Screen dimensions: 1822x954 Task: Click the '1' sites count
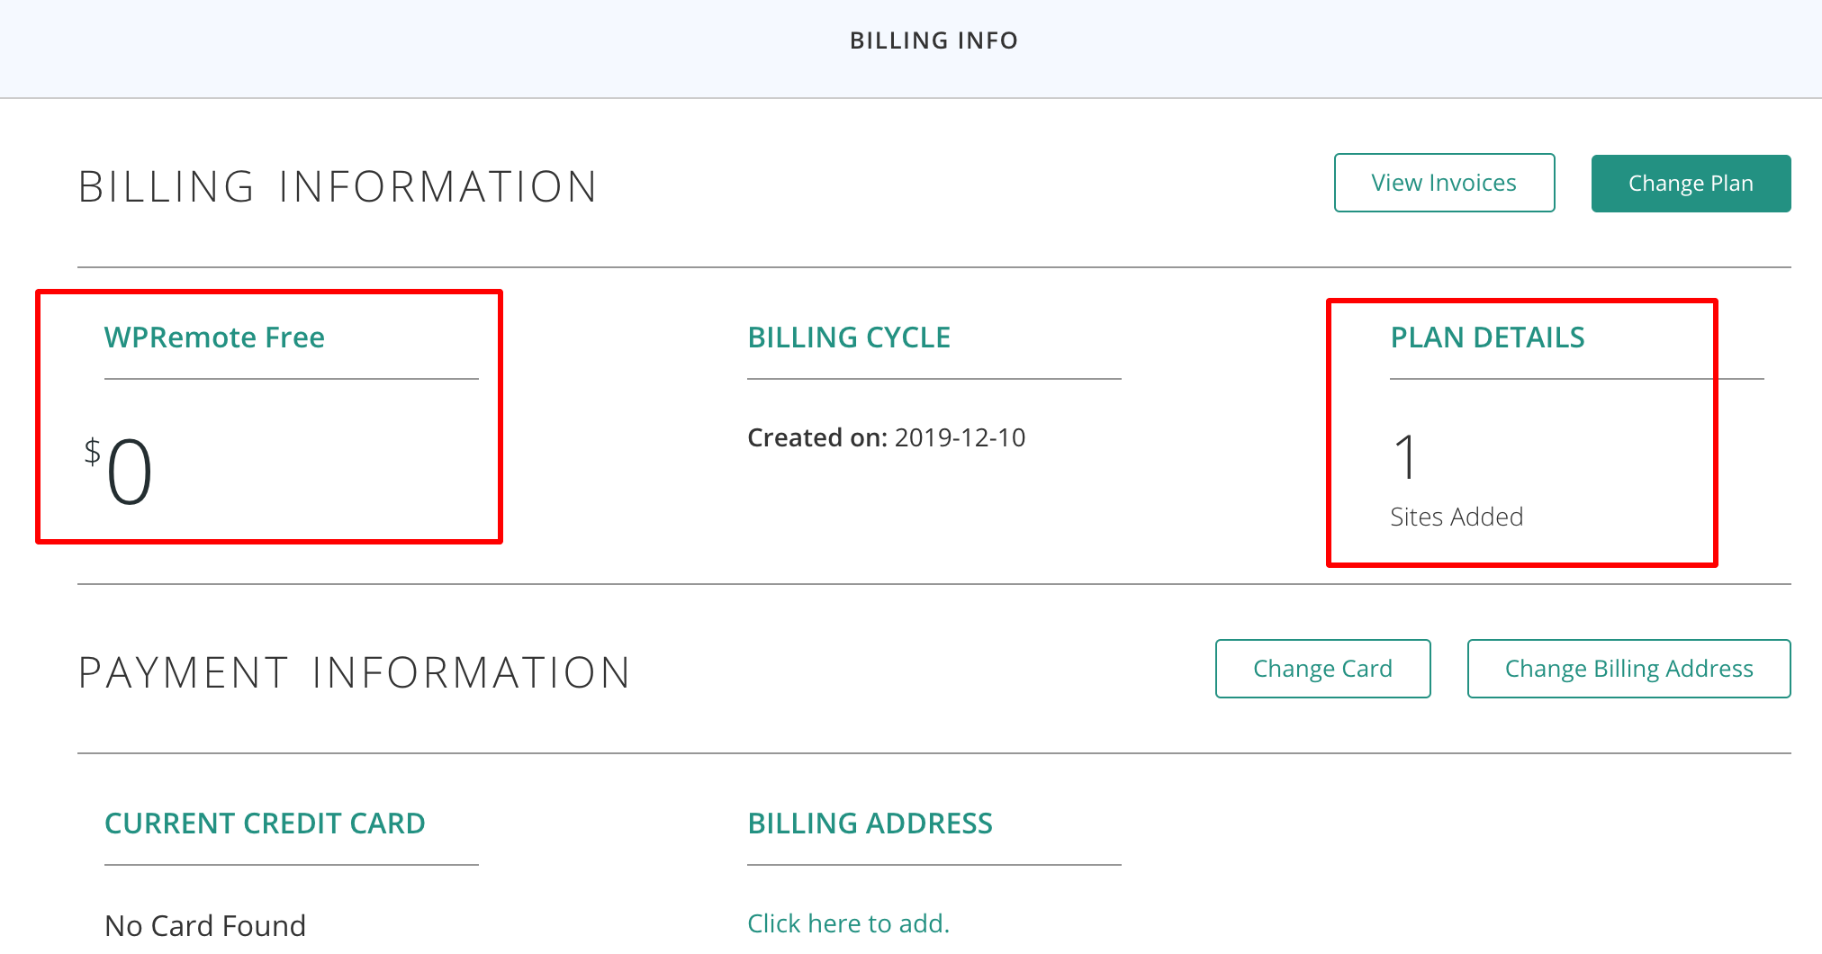point(1406,457)
